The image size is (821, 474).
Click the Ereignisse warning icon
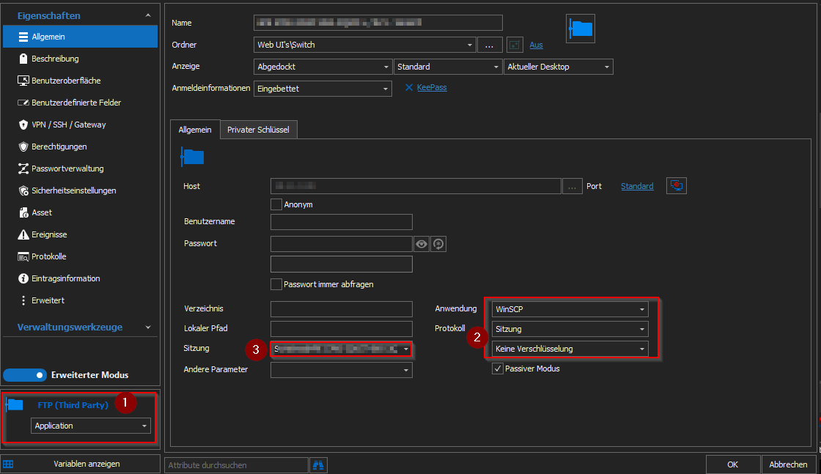click(23, 234)
